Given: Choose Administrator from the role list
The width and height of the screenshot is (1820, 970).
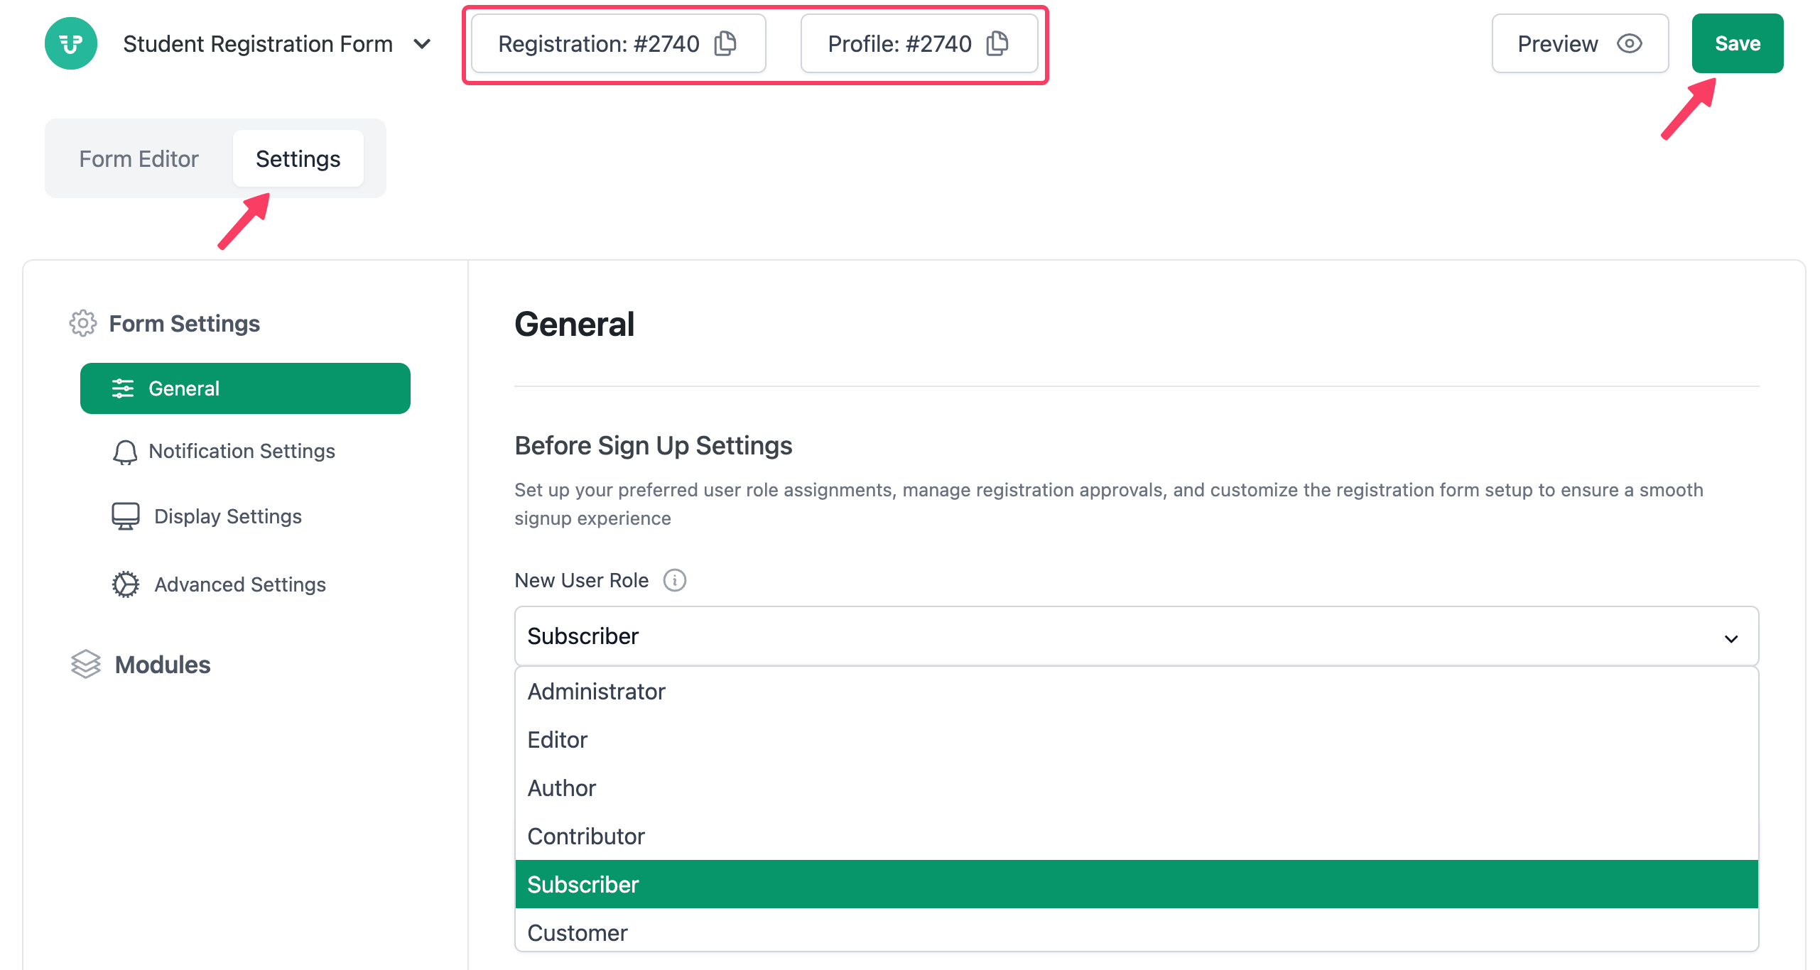Looking at the screenshot, I should tap(596, 692).
